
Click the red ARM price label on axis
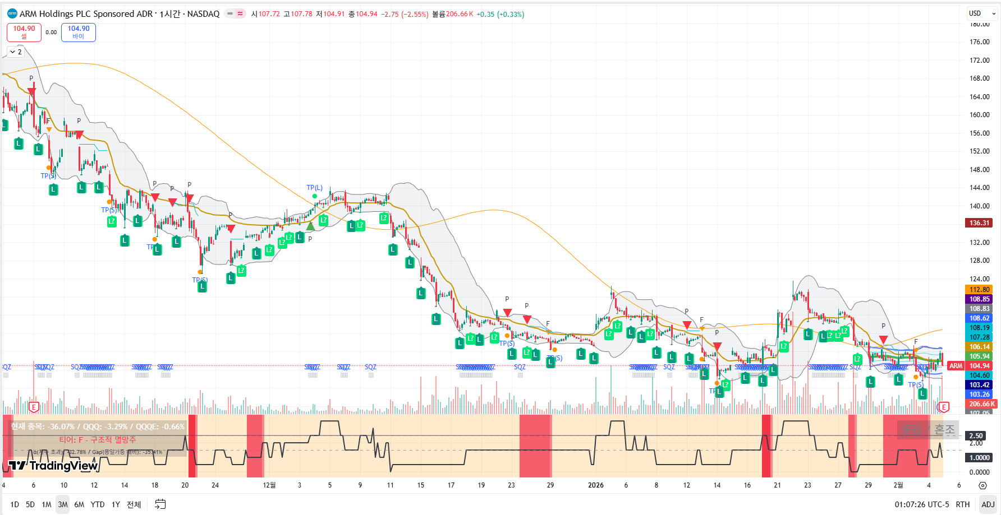956,366
